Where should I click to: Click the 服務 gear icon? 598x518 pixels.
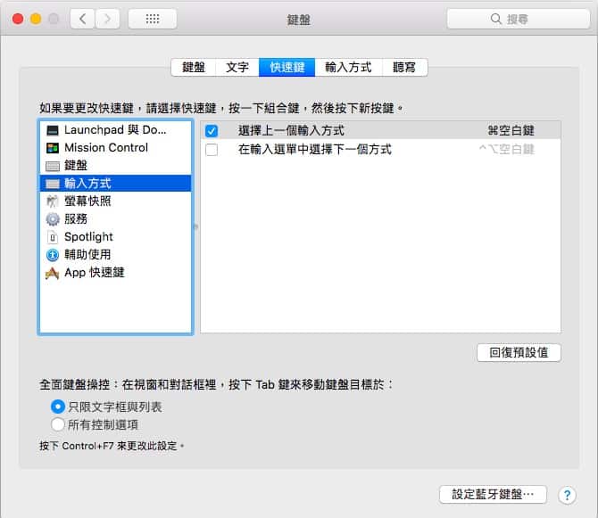pyautogui.click(x=53, y=219)
